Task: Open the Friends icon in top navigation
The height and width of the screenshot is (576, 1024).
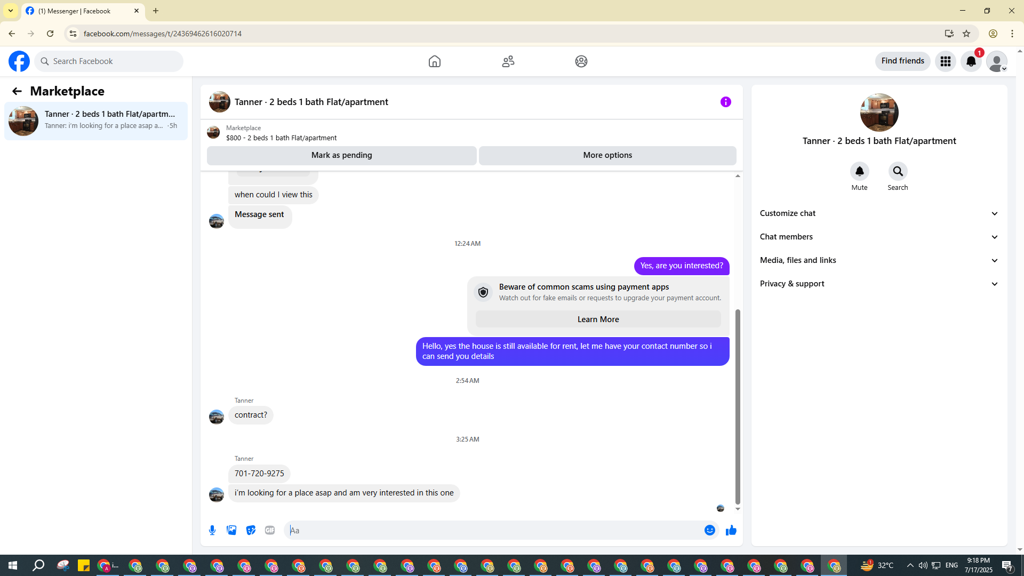Action: [x=508, y=61]
